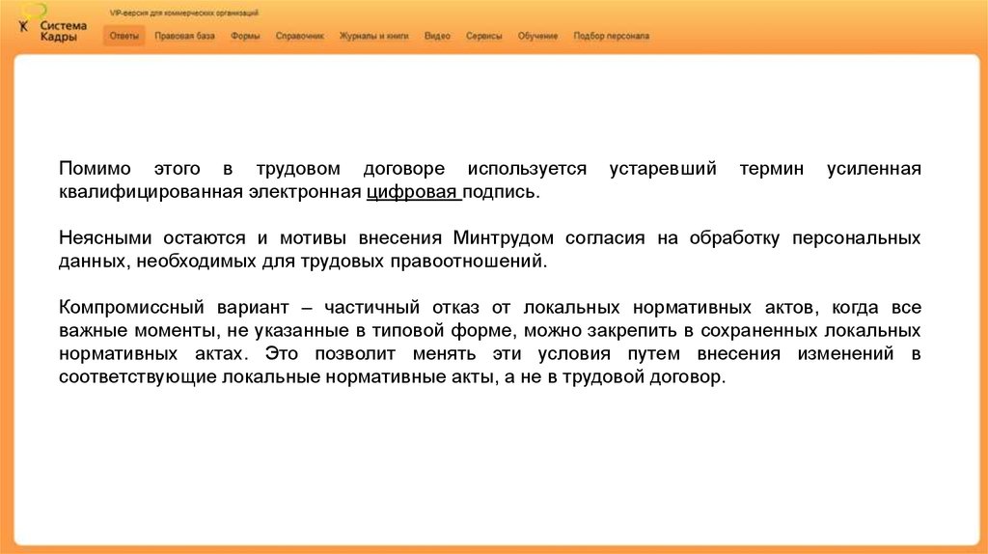Image resolution: width=988 pixels, height=554 pixels.
Task: Open the Формы tab
Action: 244,36
